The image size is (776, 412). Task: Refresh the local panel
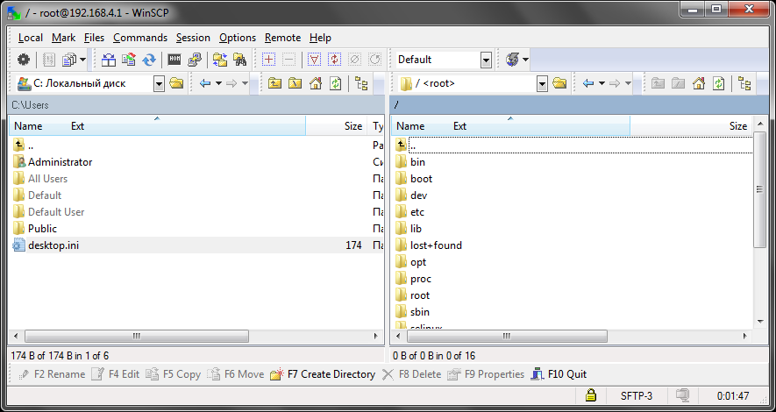[336, 83]
